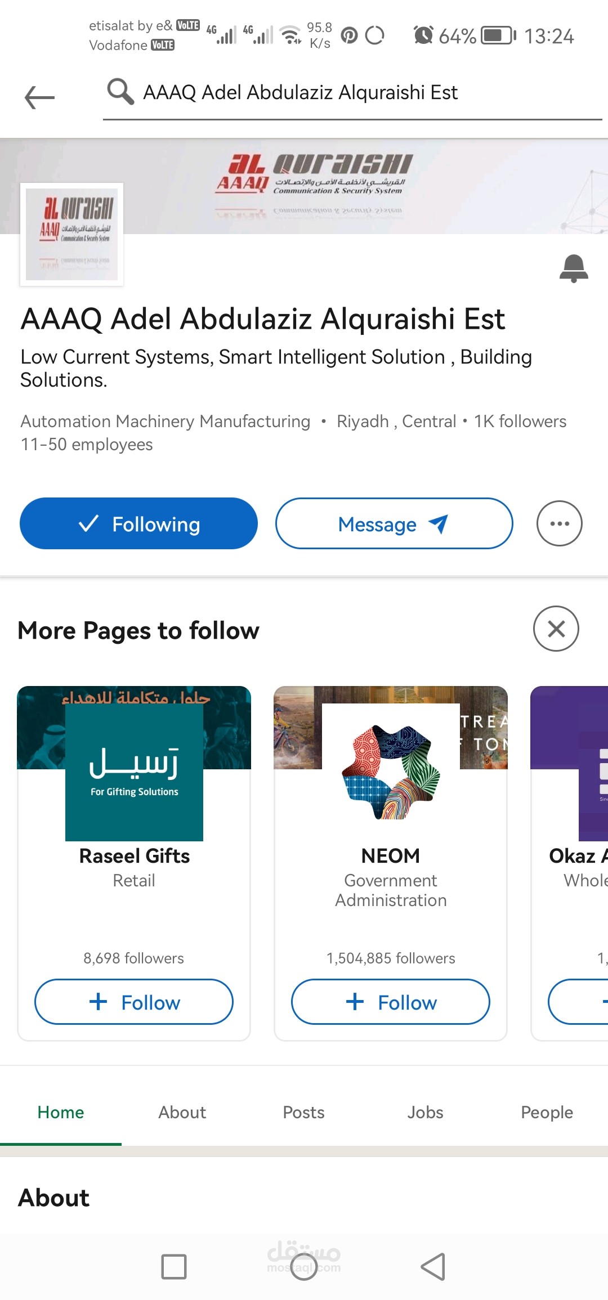This screenshot has width=608, height=1300.
Task: Tap Android home circle button
Action: [304, 1267]
